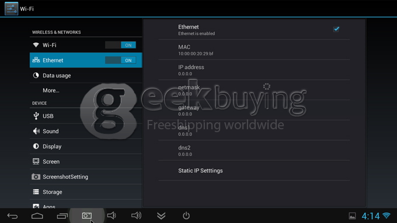The height and width of the screenshot is (223, 397).
Task: Click the netmask row
Action: coord(254,90)
